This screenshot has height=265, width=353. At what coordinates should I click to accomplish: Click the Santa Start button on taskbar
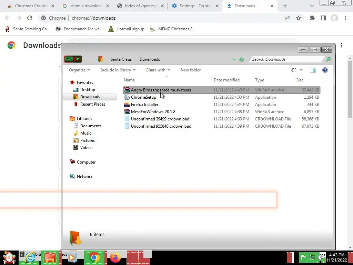point(9,257)
